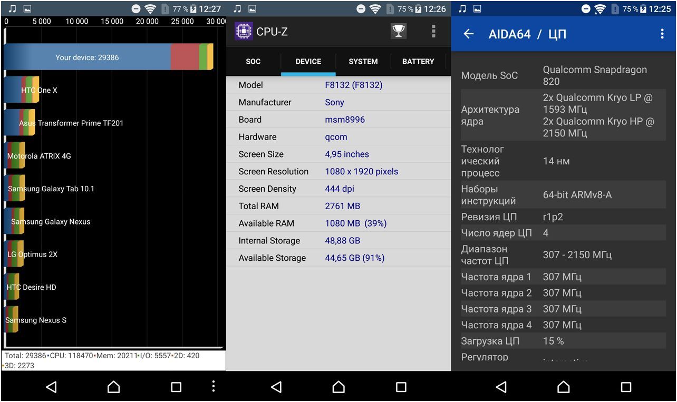Tap the Samsung Galaxy Nexus result bar

(x=14, y=222)
